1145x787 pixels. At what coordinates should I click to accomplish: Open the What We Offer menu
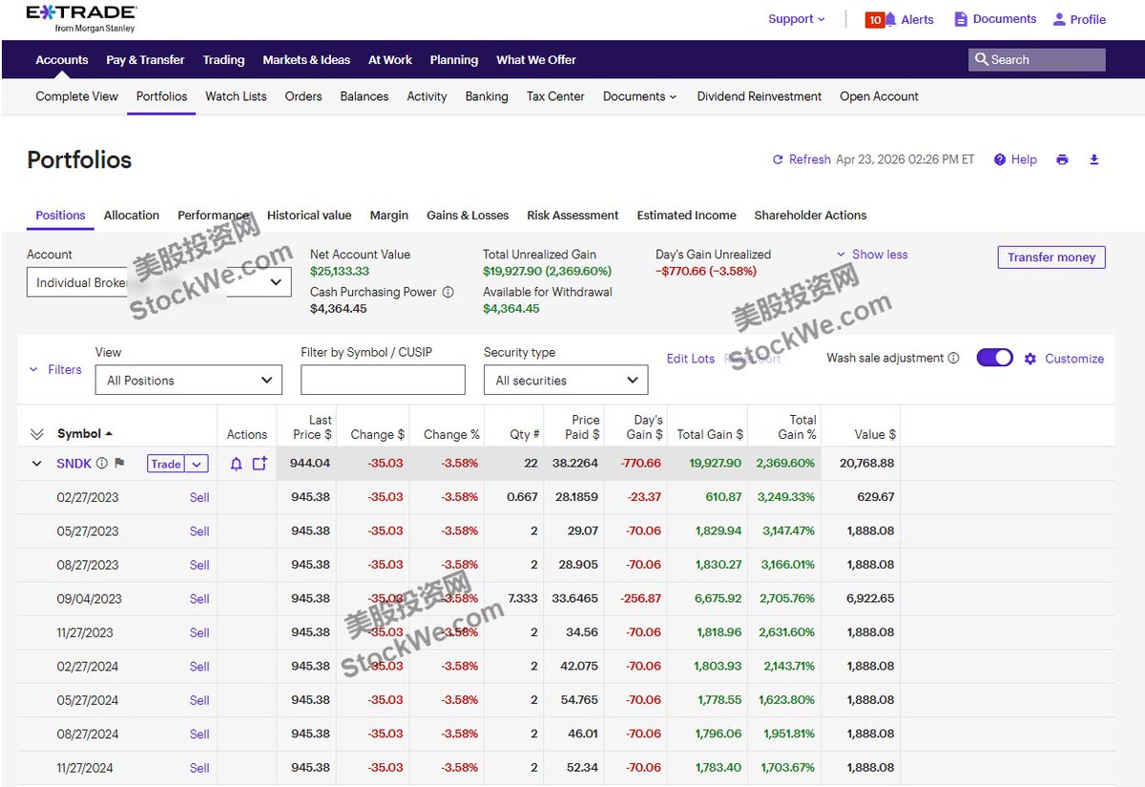(536, 59)
